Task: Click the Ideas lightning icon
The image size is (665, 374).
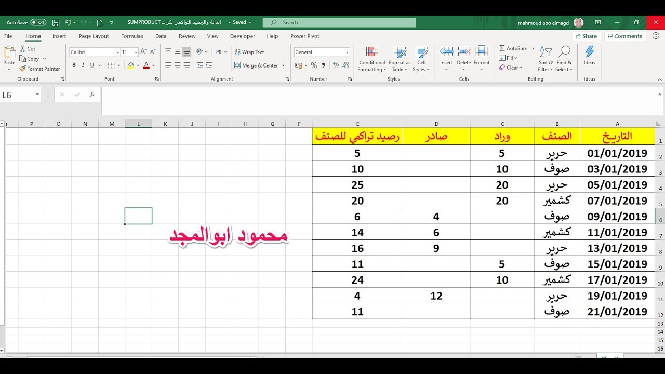Action: pyautogui.click(x=590, y=51)
